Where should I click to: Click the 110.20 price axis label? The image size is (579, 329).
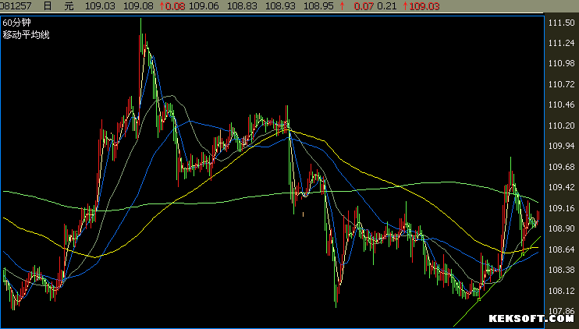tap(561, 126)
